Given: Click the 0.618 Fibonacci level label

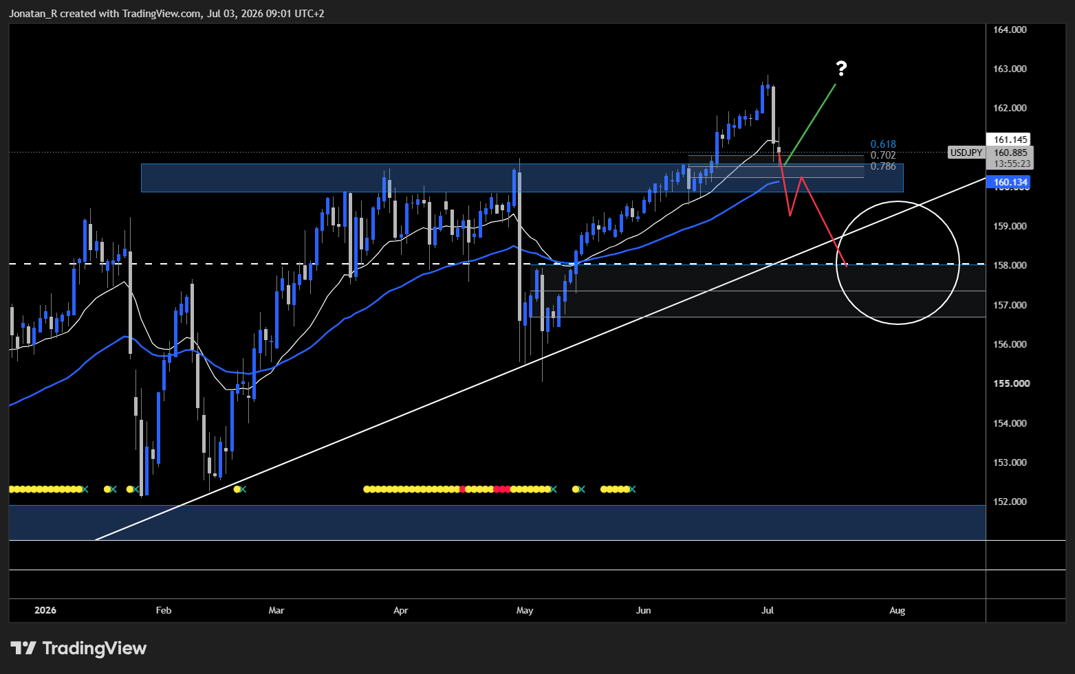Looking at the screenshot, I should tap(883, 144).
